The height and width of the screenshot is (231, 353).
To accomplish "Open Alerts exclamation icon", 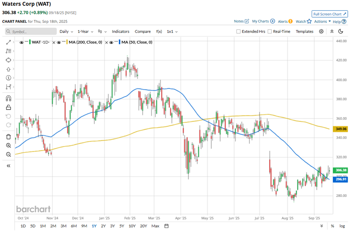I will pyautogui.click(x=291, y=21).
